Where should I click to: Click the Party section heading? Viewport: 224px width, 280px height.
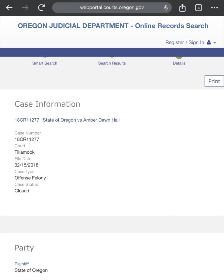(24, 248)
